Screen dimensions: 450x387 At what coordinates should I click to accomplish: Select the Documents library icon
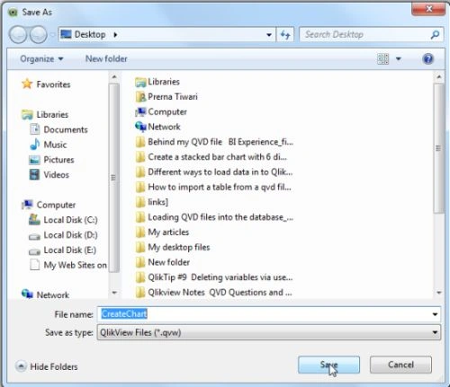click(34, 129)
